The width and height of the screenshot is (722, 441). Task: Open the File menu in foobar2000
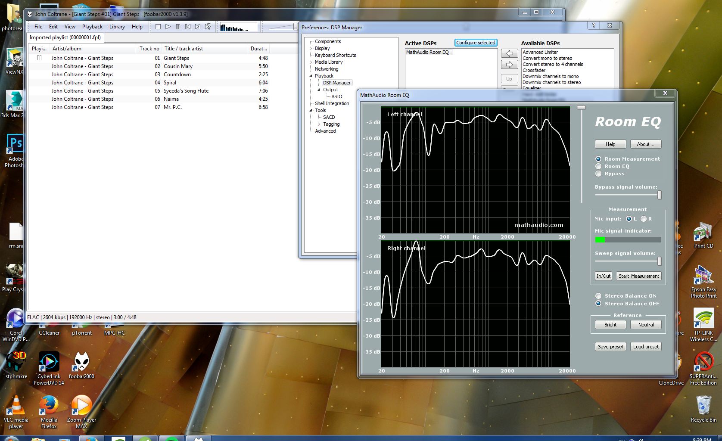38,27
